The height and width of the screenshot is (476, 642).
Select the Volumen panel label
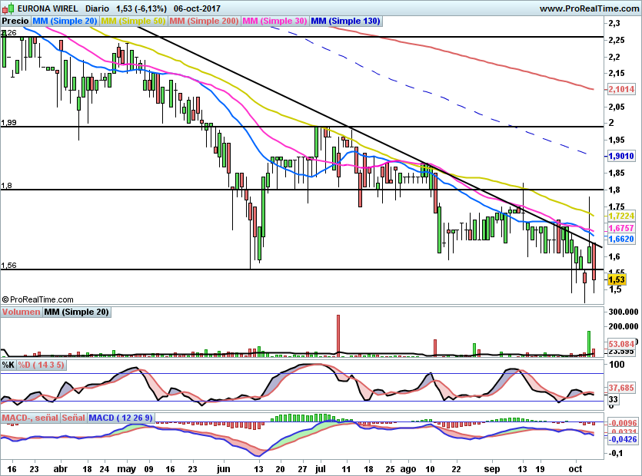click(x=22, y=312)
